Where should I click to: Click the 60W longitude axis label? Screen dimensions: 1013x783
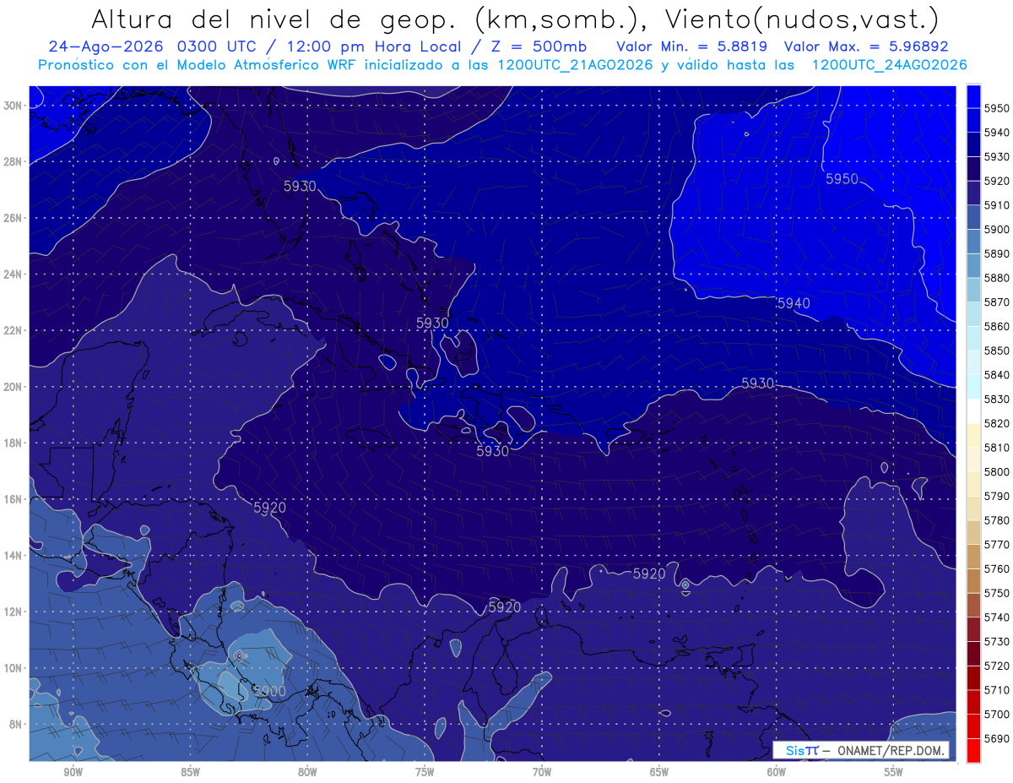tap(777, 772)
